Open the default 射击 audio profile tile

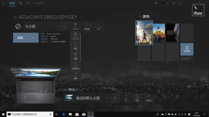pyautogui.click(x=137, y=98)
